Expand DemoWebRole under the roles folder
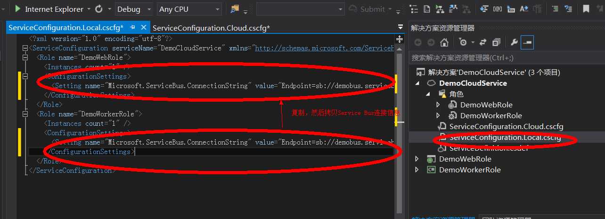 pos(438,105)
